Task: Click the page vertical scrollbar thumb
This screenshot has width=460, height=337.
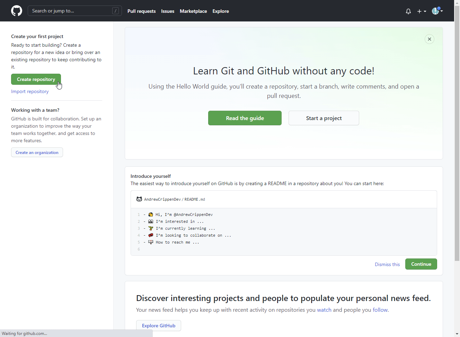Action: point(457,133)
